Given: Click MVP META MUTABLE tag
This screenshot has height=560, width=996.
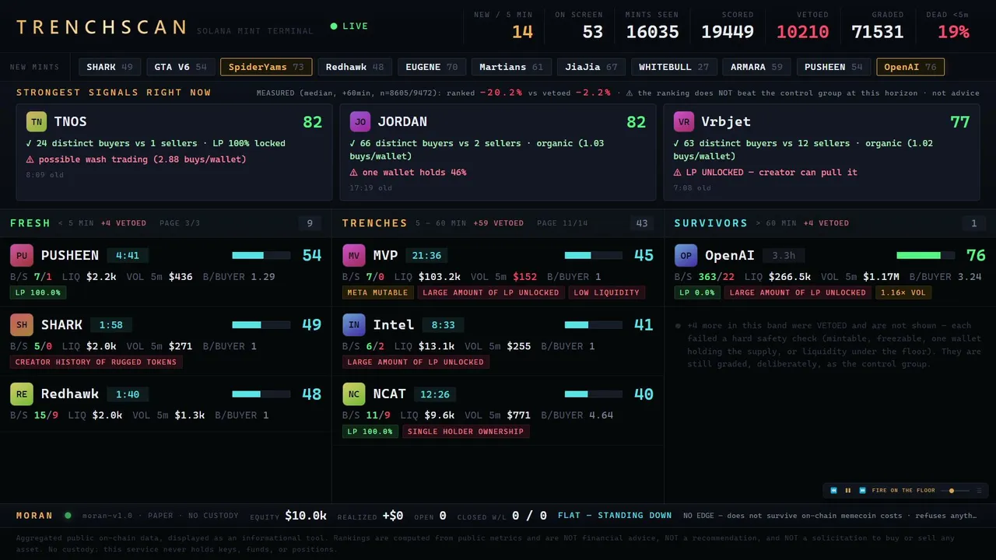Looking at the screenshot, I should pyautogui.click(x=377, y=293).
